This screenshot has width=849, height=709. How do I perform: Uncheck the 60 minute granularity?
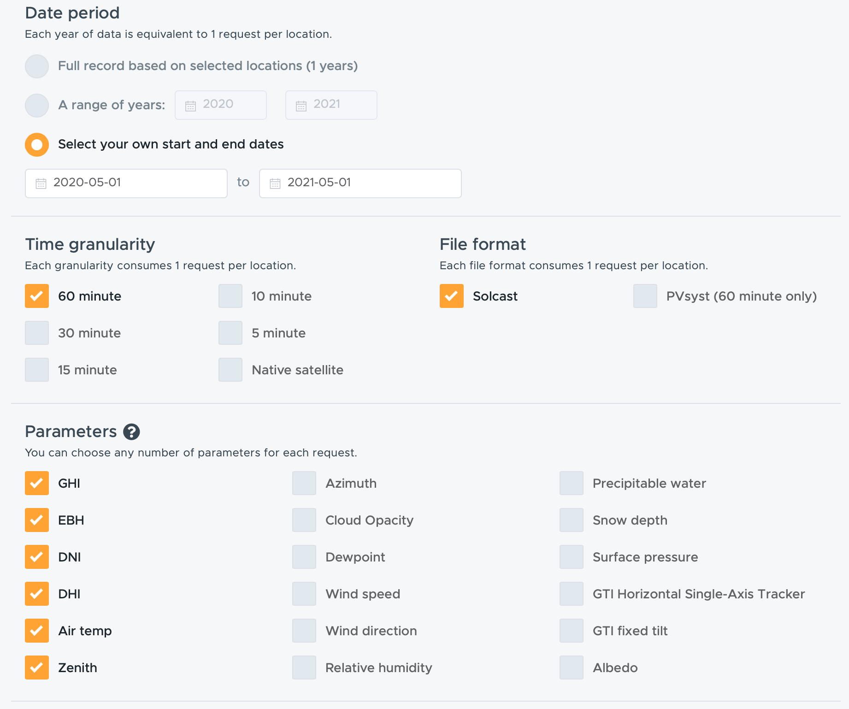[37, 296]
